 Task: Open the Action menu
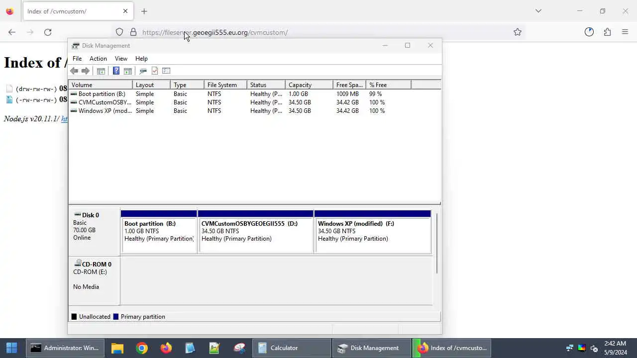coord(98,58)
